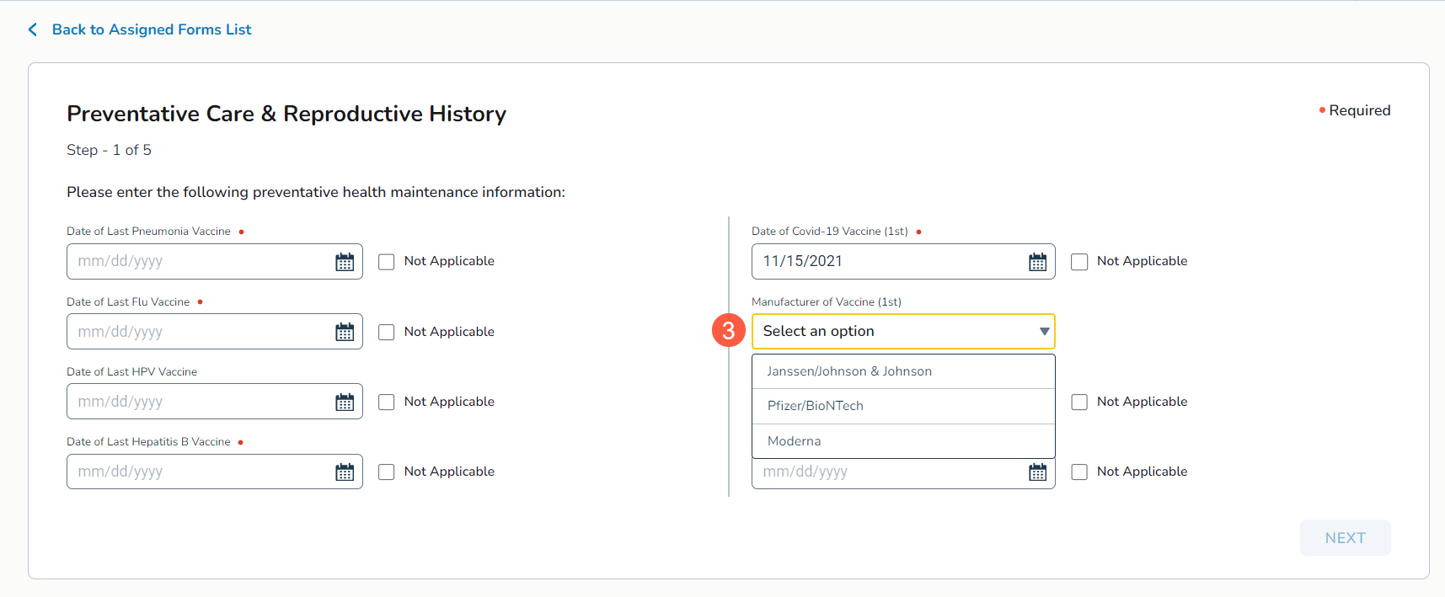The height and width of the screenshot is (597, 1445).
Task: Check Not Applicable for Covid-19 Vaccine 1st
Action: pos(1079,262)
